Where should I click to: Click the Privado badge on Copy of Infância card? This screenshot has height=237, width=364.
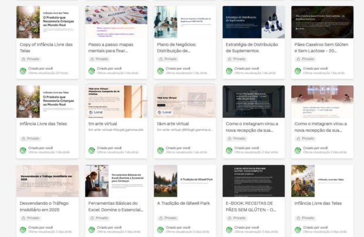click(x=31, y=59)
